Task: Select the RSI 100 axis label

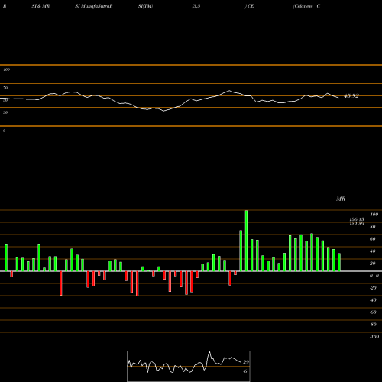Action: tap(7, 70)
